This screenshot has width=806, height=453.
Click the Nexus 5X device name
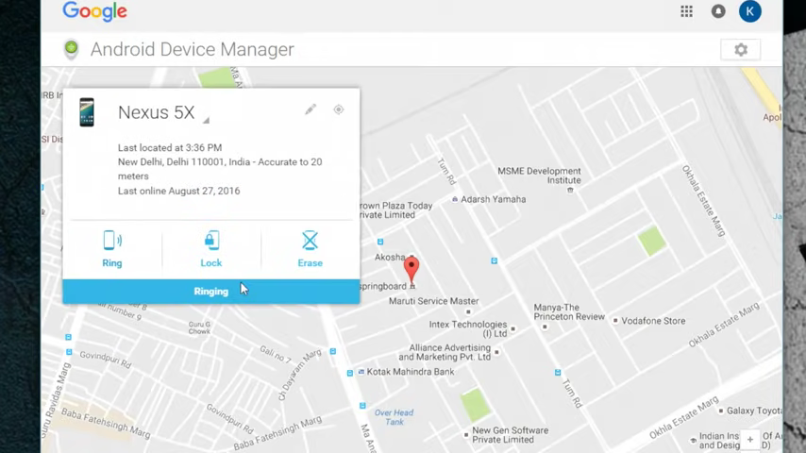tap(157, 112)
